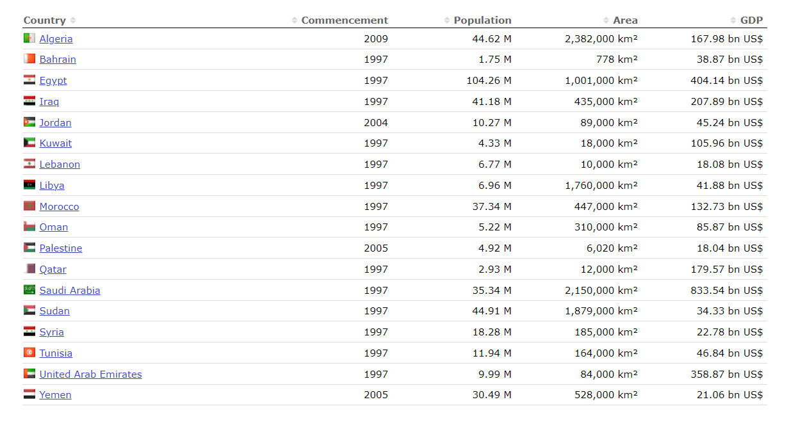Screen dimensions: 789x427
Task: Select the Sudan GDP value cell
Action: pos(729,311)
